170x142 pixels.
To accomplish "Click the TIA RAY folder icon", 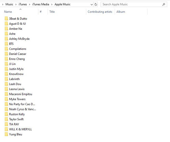I will point(6,124).
